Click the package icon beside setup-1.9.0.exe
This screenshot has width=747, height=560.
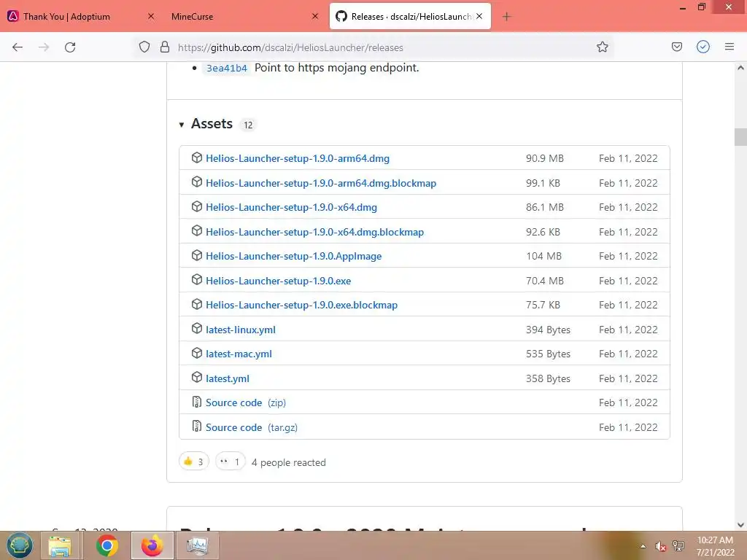(197, 280)
